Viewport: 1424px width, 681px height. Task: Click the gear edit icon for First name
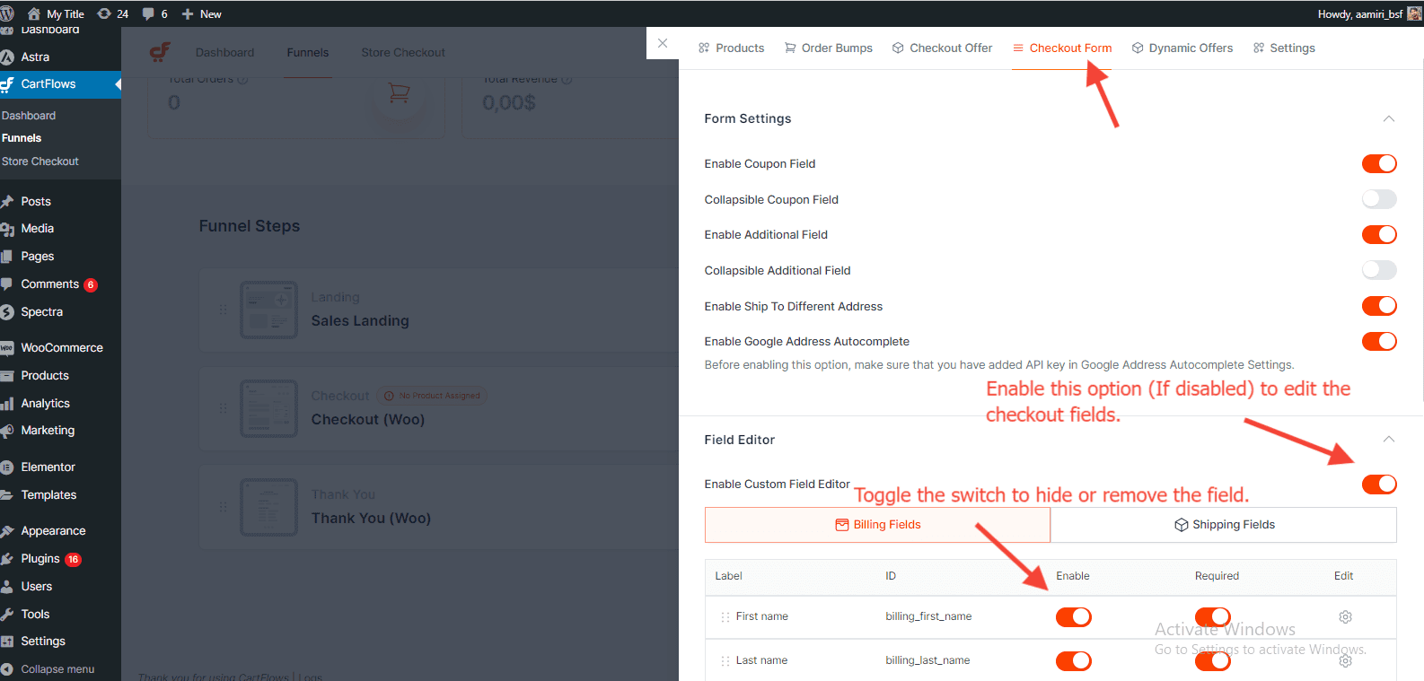pos(1345,617)
